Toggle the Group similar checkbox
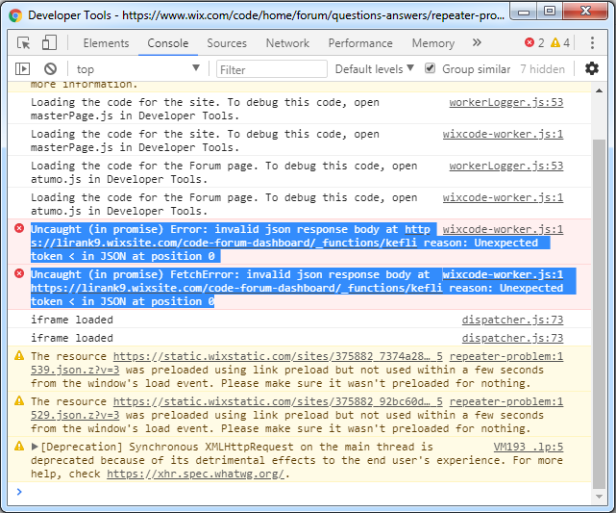Screen dimensions: 616x513 click(x=431, y=68)
